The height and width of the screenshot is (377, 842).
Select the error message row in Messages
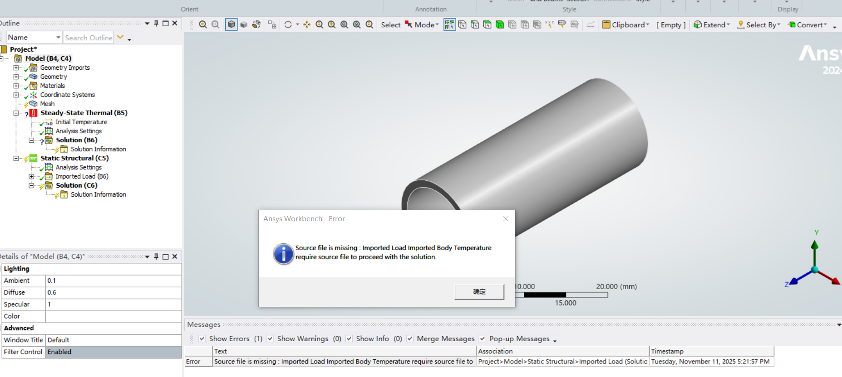(479, 361)
